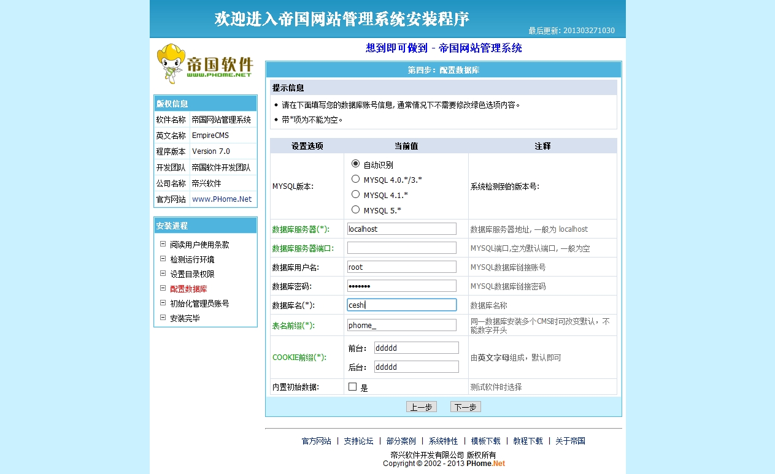Choose the MYSQL 4.1.* radio option
The height and width of the screenshot is (474, 775).
click(355, 194)
